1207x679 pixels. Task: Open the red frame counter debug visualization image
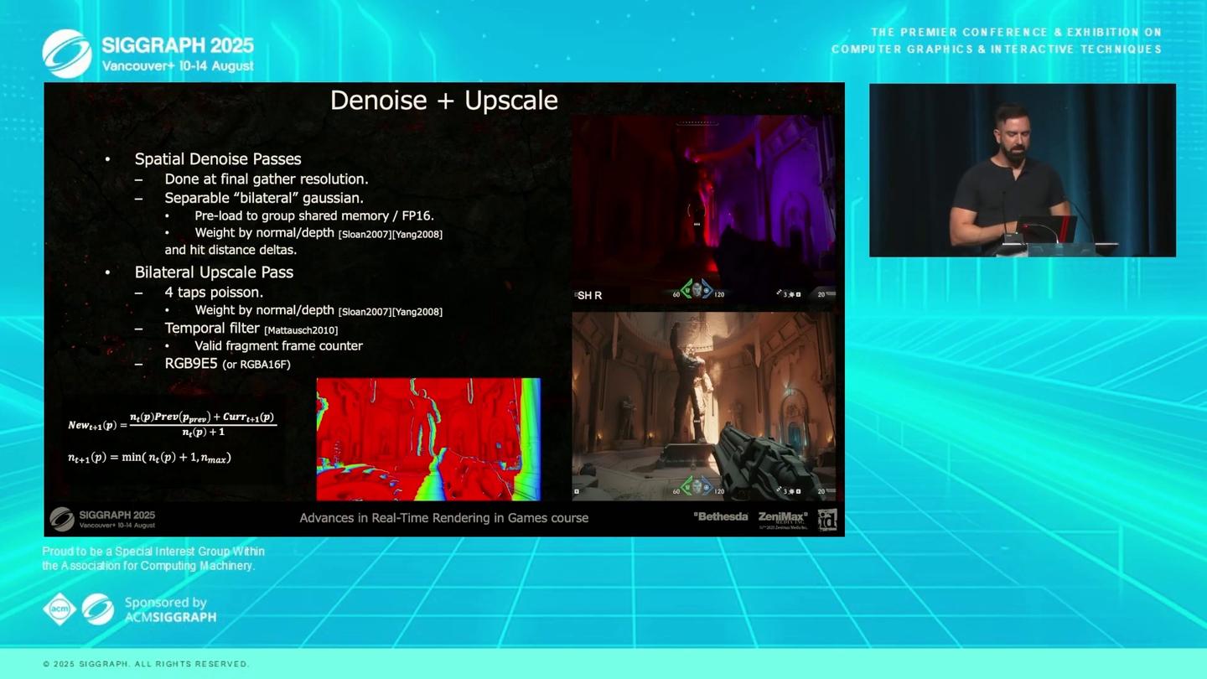[x=428, y=439]
